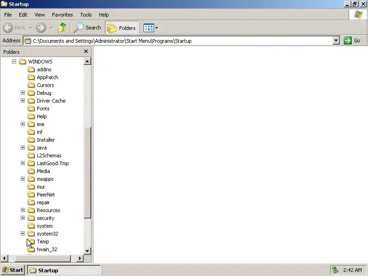Click Startup taskbar window button
Screen dimensions: 368x276
(64, 270)
